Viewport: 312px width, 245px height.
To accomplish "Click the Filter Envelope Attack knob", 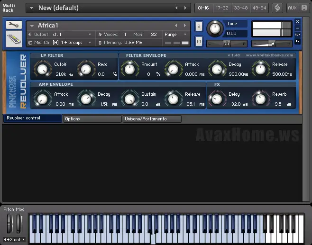I will tap(174, 69).
